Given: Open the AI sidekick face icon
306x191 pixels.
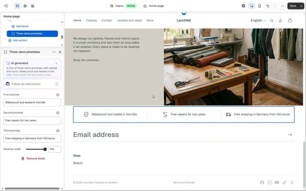Looking at the screenshot, I should click(x=243, y=6).
